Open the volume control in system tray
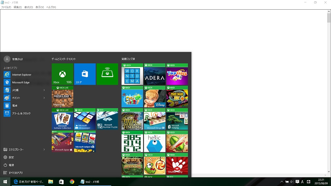 pyautogui.click(x=292, y=182)
